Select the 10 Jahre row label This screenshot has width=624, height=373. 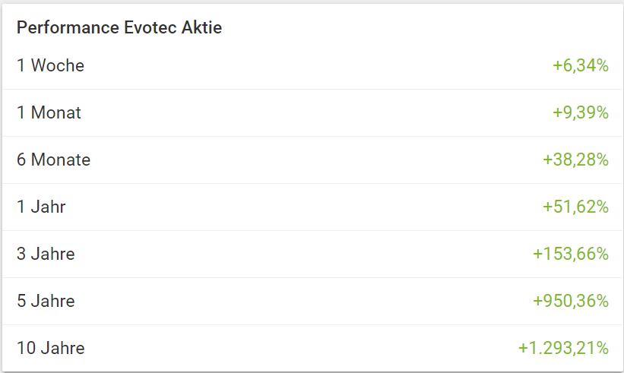(x=50, y=349)
